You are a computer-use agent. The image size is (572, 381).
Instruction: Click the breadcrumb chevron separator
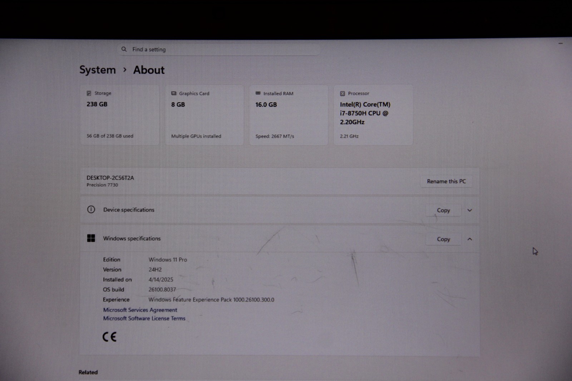click(x=124, y=70)
